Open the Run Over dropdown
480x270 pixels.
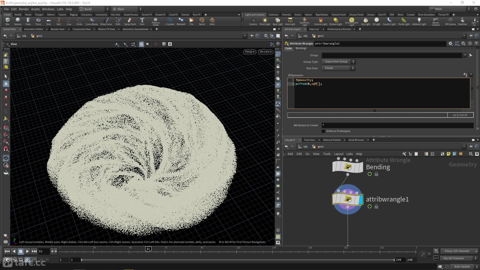(x=338, y=68)
